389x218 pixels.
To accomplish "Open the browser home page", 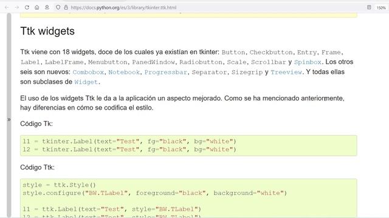I will click(x=36, y=7).
